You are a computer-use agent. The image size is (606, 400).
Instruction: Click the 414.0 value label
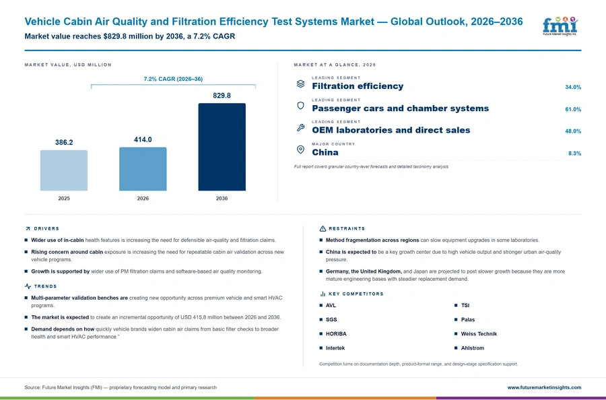click(x=143, y=139)
